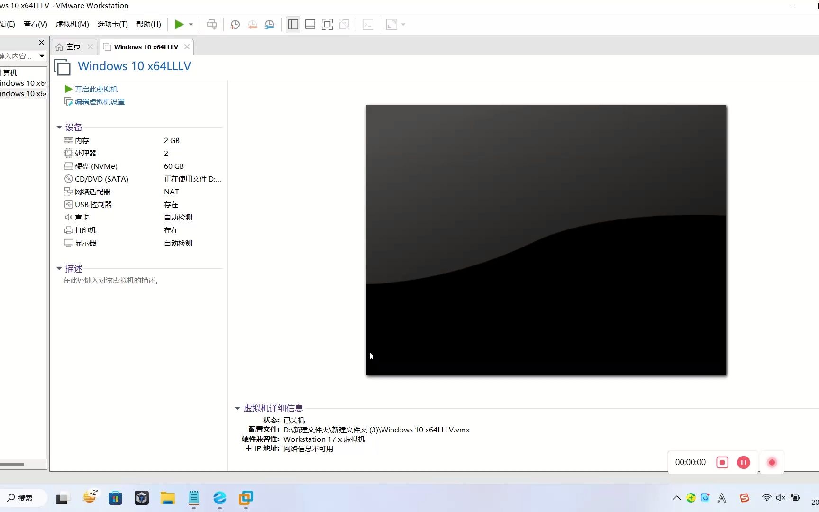Collapse the 设备 section
The image size is (819, 512).
click(59, 127)
